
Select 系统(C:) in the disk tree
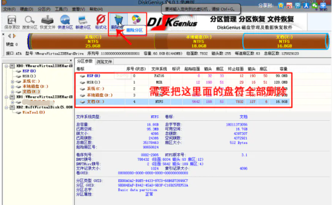pos(31,81)
